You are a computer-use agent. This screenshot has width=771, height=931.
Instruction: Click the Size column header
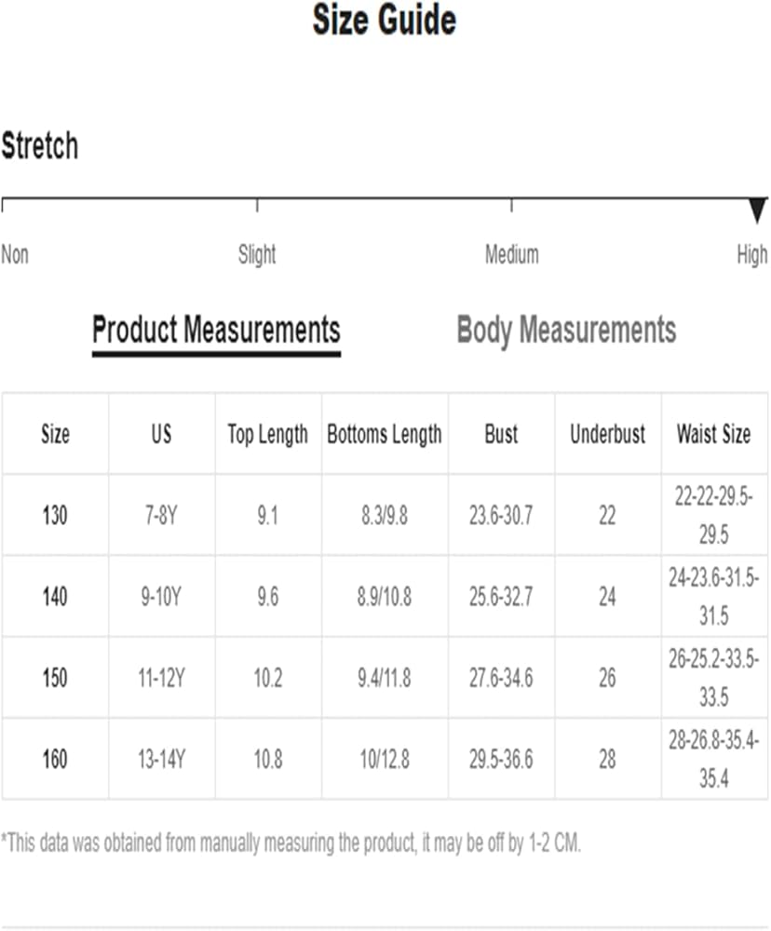[55, 434]
